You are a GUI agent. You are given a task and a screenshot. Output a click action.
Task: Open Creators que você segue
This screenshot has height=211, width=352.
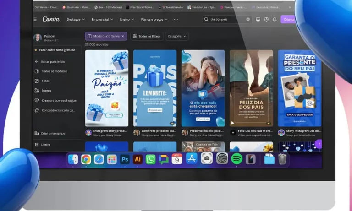click(x=55, y=100)
